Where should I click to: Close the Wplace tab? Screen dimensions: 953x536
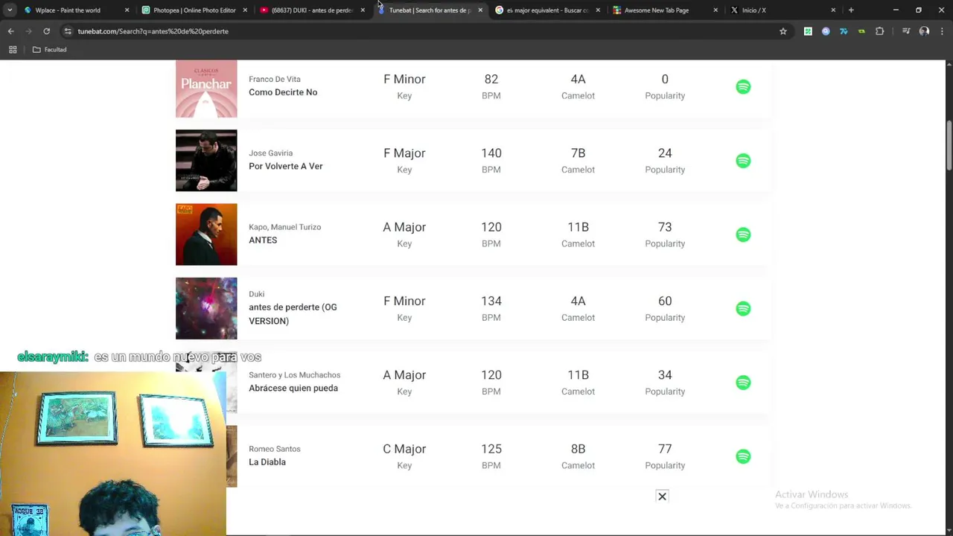tap(127, 10)
